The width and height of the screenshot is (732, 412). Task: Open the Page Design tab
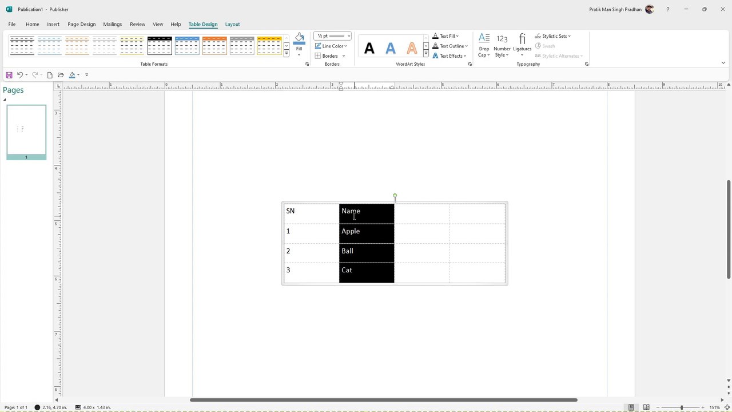[x=82, y=24]
